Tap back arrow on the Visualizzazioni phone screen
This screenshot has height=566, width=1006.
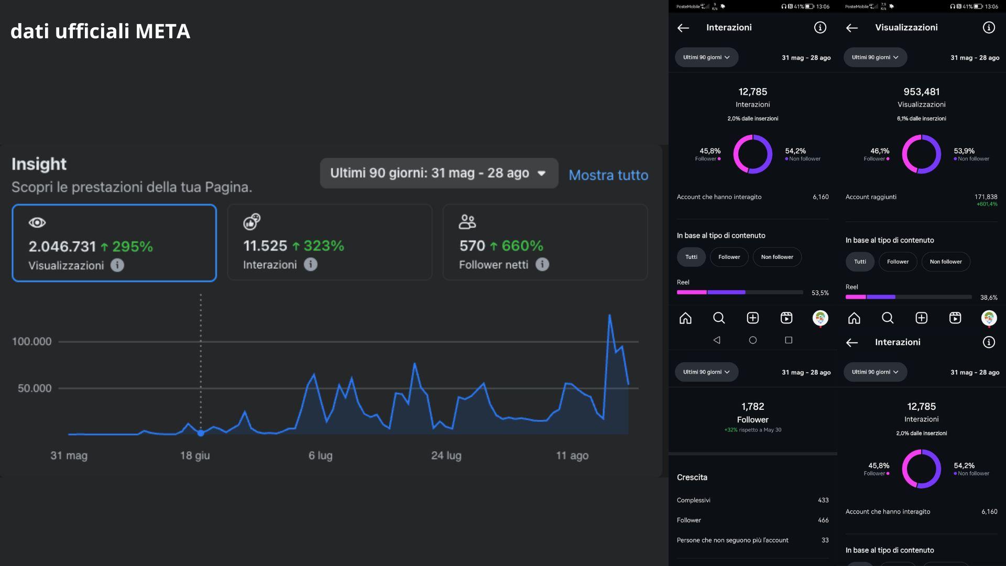[852, 28]
